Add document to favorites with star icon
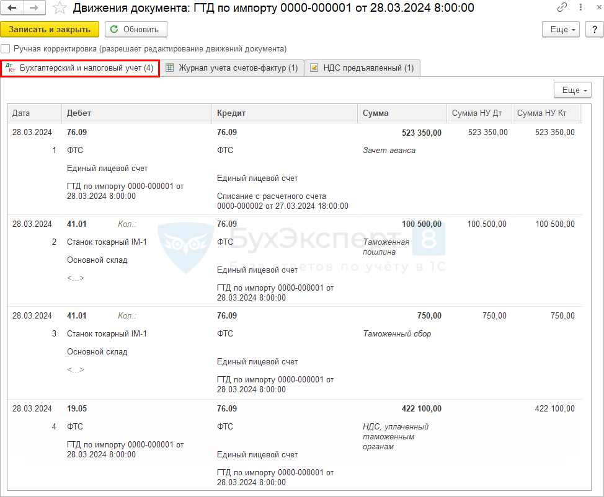The height and width of the screenshot is (497, 604). (x=60, y=8)
